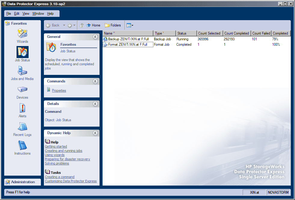The height and width of the screenshot is (200, 295).
Task: Open the View menu
Action: pos(26,14)
